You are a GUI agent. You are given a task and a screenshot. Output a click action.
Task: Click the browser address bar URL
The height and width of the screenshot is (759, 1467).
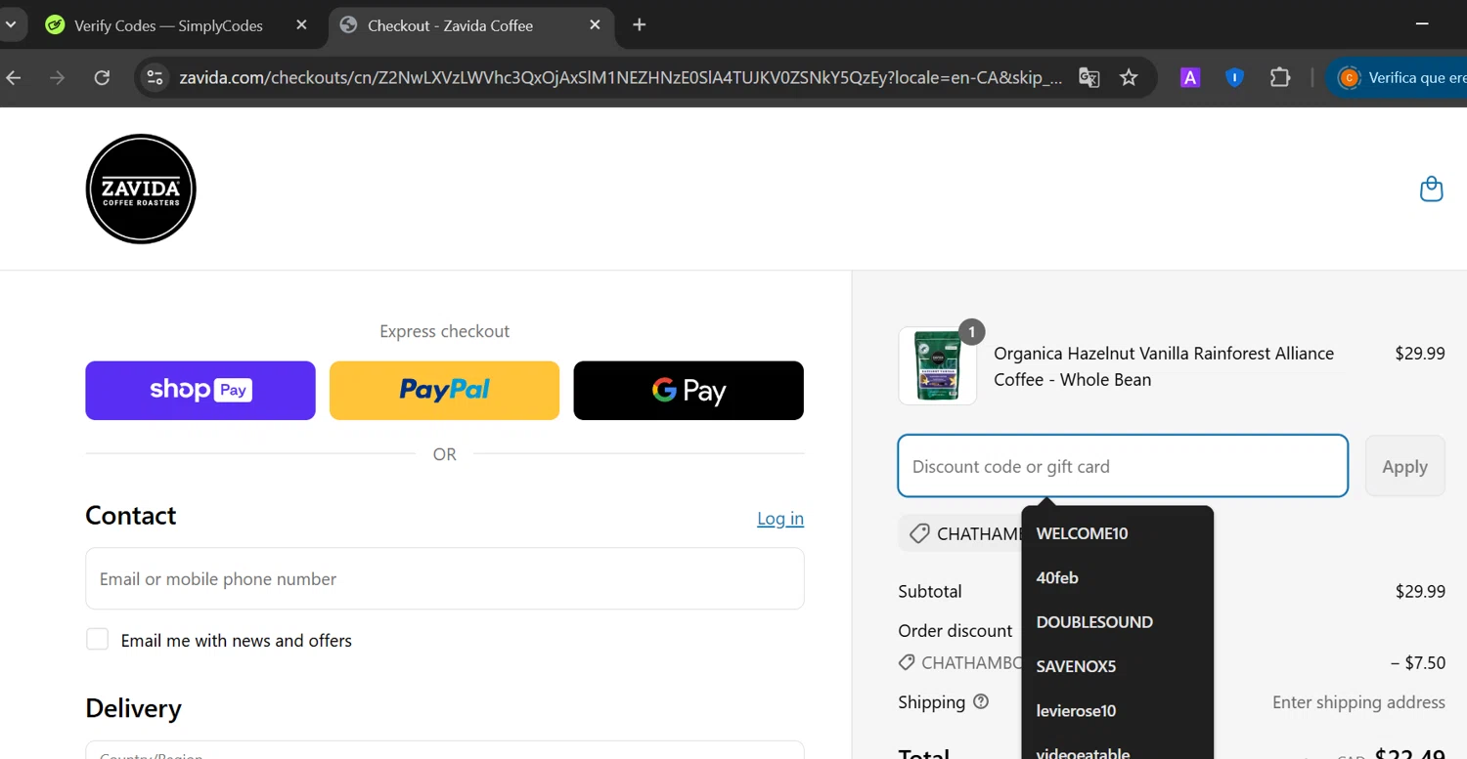point(620,77)
